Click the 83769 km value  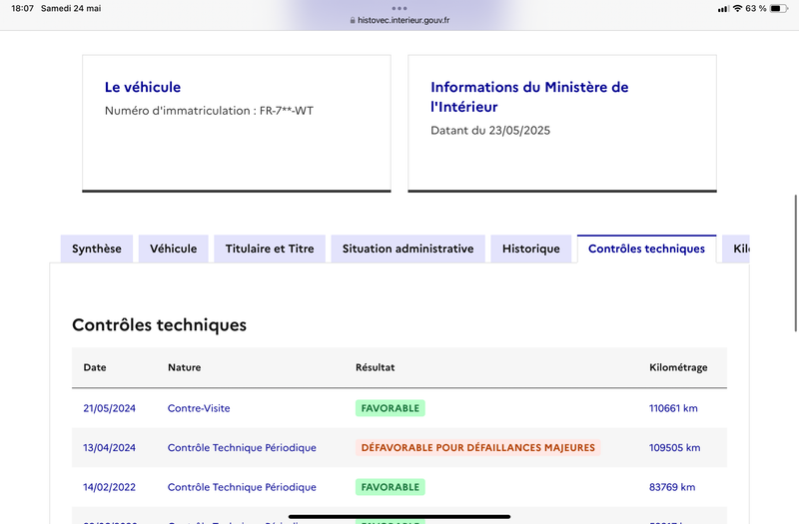[672, 487]
